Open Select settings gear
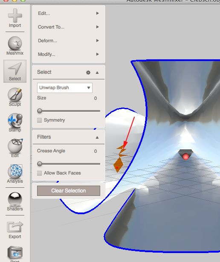This screenshot has height=262, width=220. (x=88, y=73)
